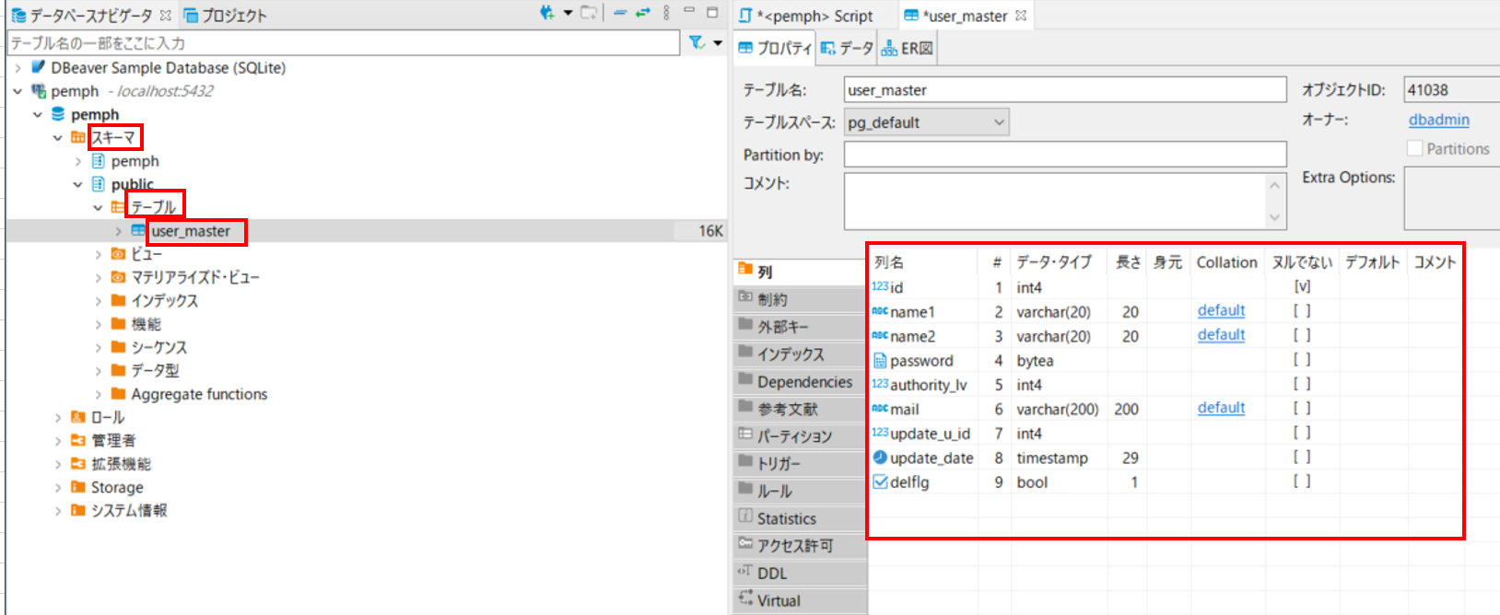Click the new database connection plug icon
The height and width of the screenshot is (615, 1500).
pyautogui.click(x=546, y=13)
